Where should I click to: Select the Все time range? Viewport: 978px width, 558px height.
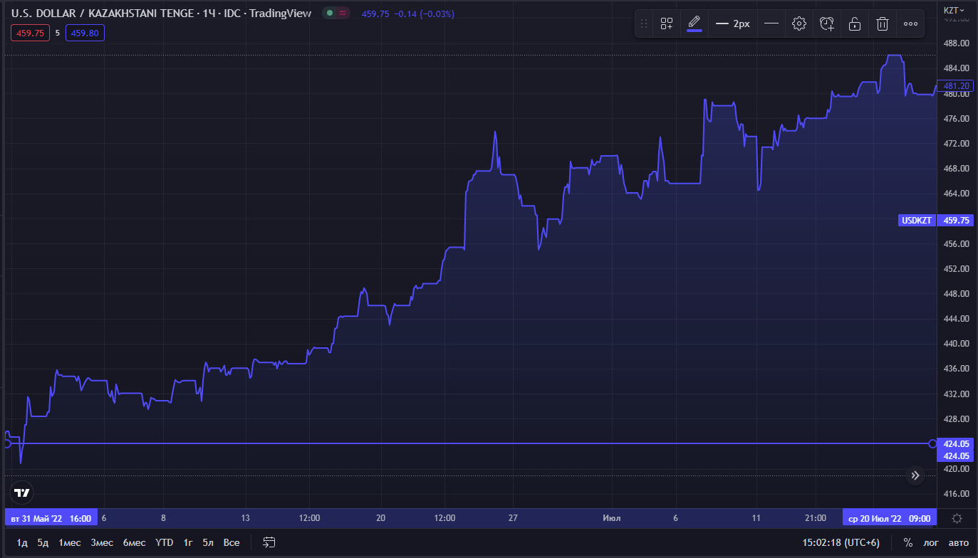pos(232,542)
